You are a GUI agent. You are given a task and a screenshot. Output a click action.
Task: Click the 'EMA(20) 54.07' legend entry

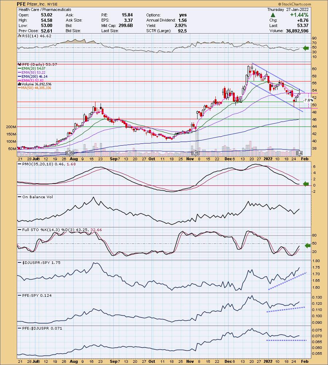pyautogui.click(x=32, y=69)
